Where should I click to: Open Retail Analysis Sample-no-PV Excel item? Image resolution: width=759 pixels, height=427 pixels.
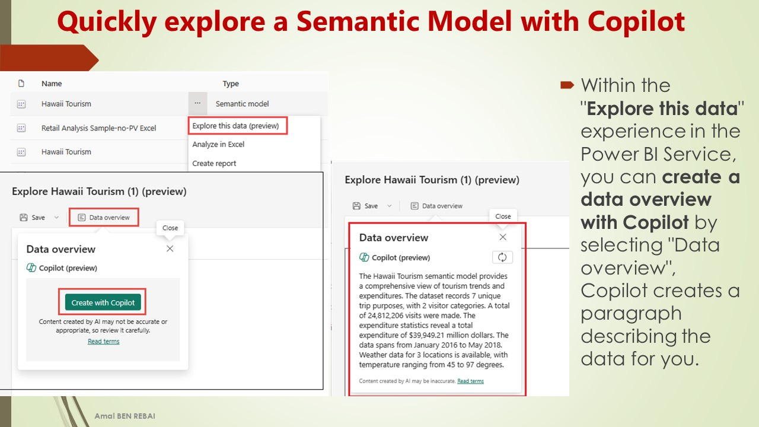point(98,128)
